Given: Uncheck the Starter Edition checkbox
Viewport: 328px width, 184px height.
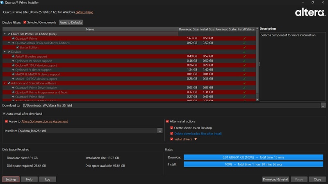Looking at the screenshot, I should coord(17,48).
